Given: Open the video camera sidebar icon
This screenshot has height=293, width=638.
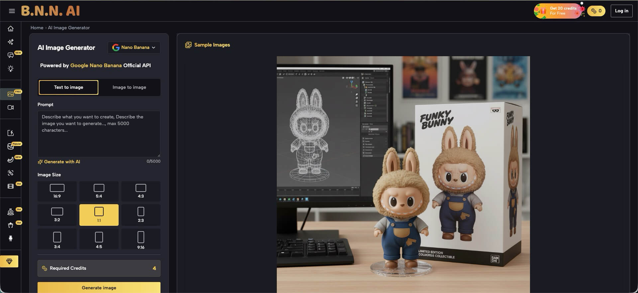Looking at the screenshot, I should [x=11, y=107].
